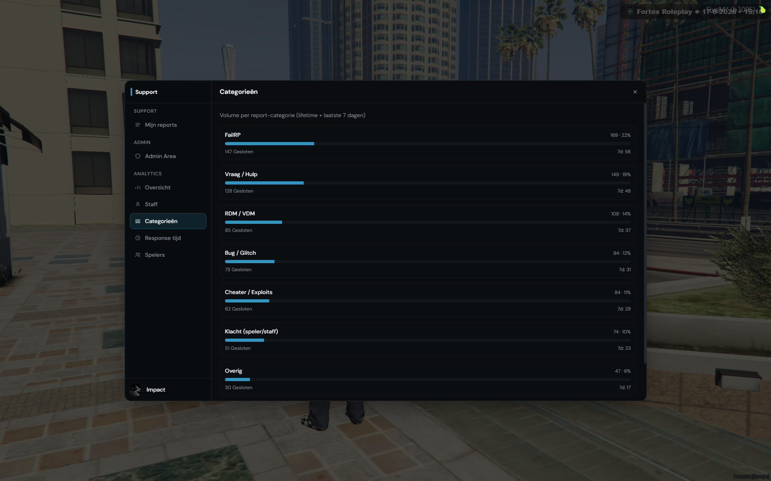The width and height of the screenshot is (771, 481).
Task: Click the '94 · 12%' volume value
Action: [x=622, y=253]
